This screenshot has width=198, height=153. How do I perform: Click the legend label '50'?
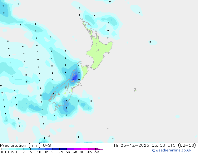coord(97,152)
